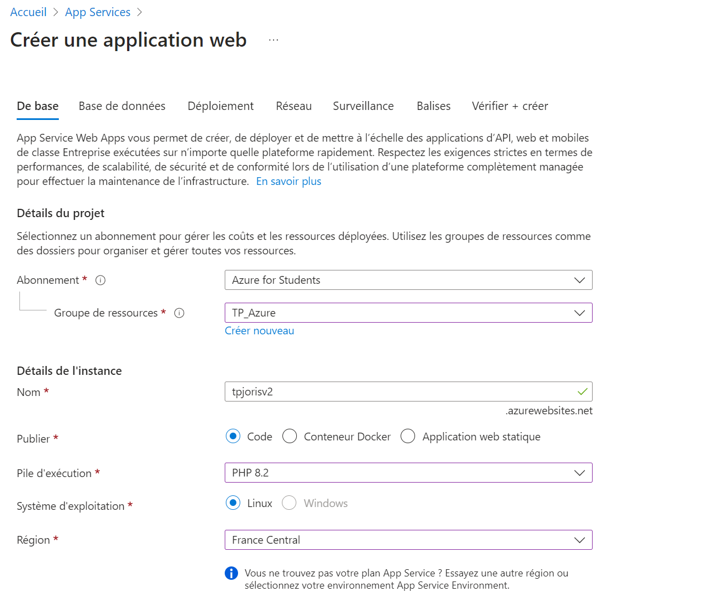Click the blue info icon in the notice
728x612 pixels.
tap(231, 573)
